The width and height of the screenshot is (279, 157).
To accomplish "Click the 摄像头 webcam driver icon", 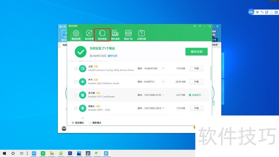I will [83, 108].
